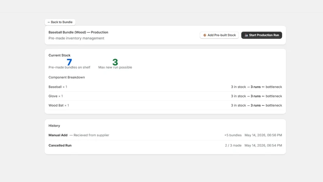Screen dimensions: 323x182
Task: Click the Max new run possible label
Action: coord(115,67)
